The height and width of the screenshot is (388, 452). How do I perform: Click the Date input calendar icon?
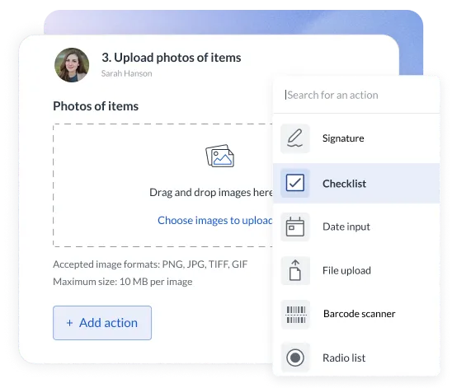click(x=295, y=227)
